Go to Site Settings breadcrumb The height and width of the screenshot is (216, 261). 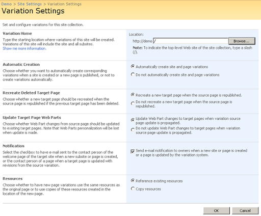30,4
